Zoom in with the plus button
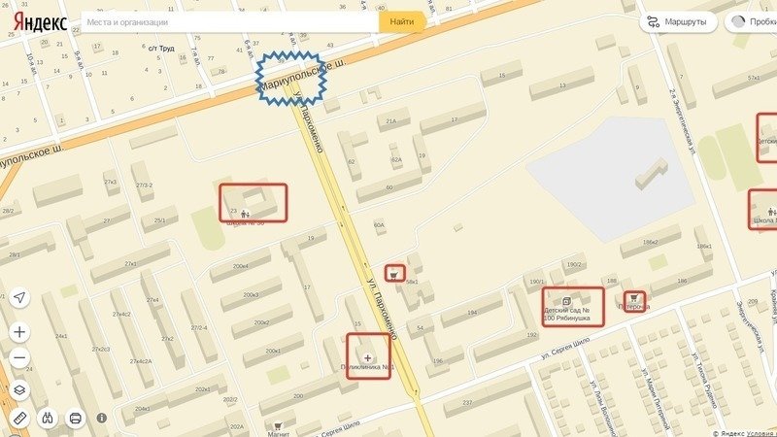777x437 pixels. 19,331
